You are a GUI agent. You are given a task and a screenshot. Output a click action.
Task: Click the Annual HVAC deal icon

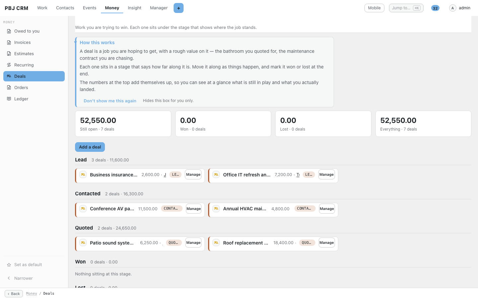216,209
